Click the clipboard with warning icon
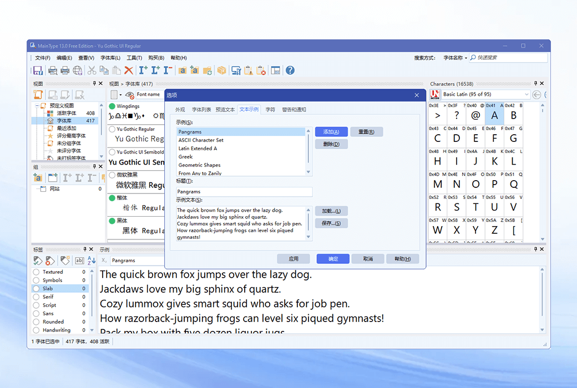 249,70
